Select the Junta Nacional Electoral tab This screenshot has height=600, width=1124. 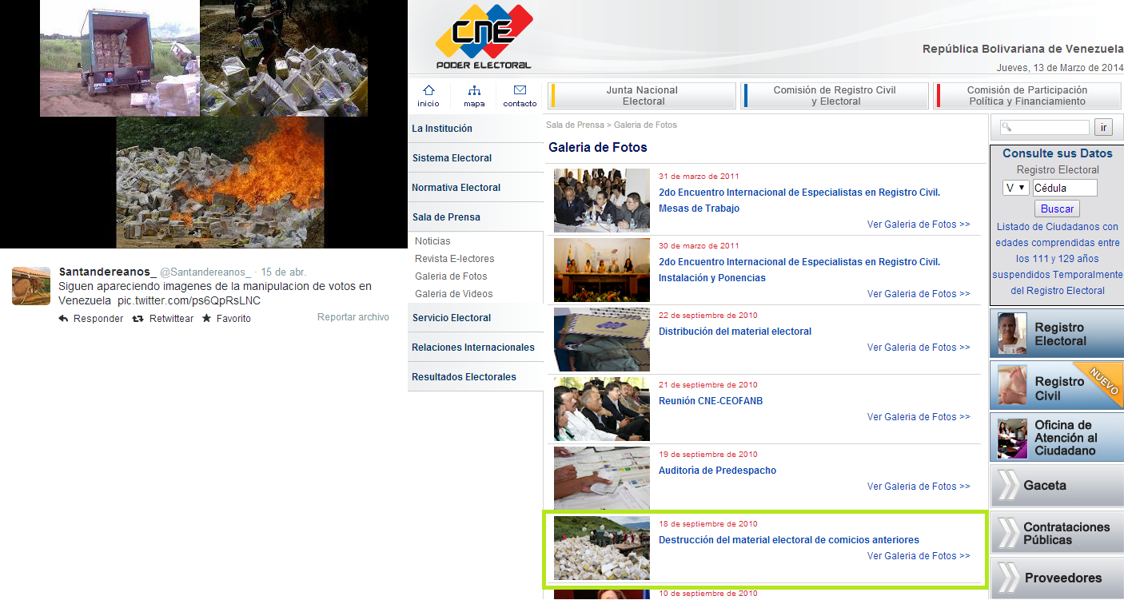pyautogui.click(x=642, y=96)
